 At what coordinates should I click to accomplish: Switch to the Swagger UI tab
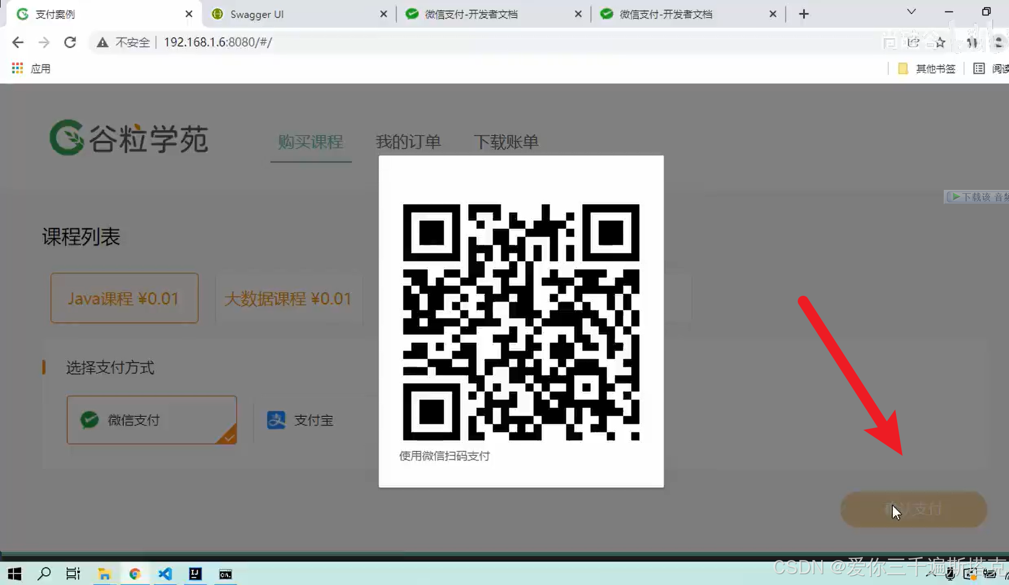299,14
